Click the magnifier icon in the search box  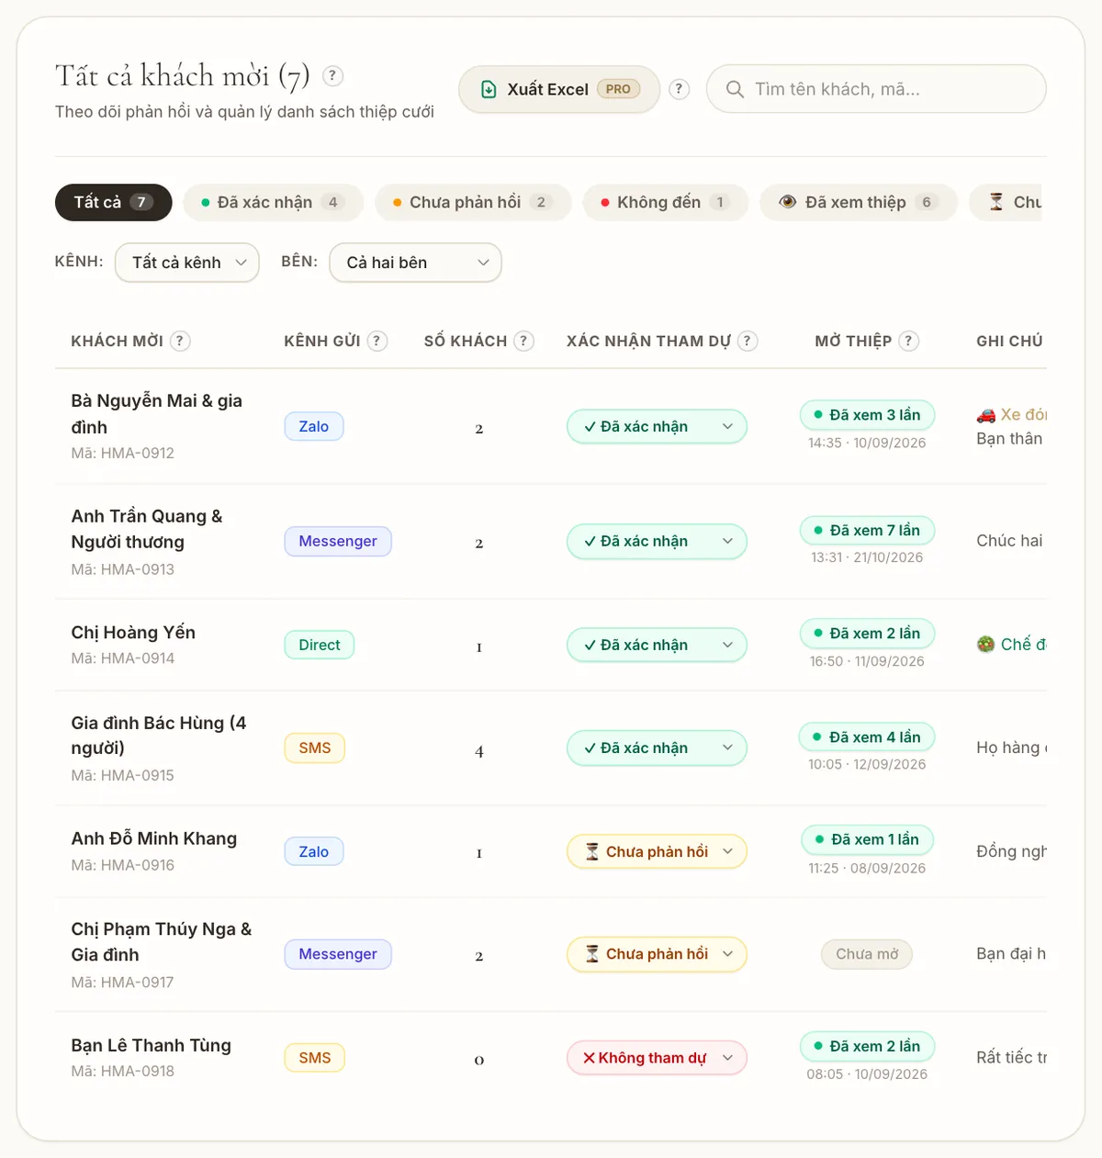click(x=735, y=89)
